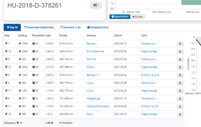
Task: Open the Benesov II race link
Action: [93, 75]
